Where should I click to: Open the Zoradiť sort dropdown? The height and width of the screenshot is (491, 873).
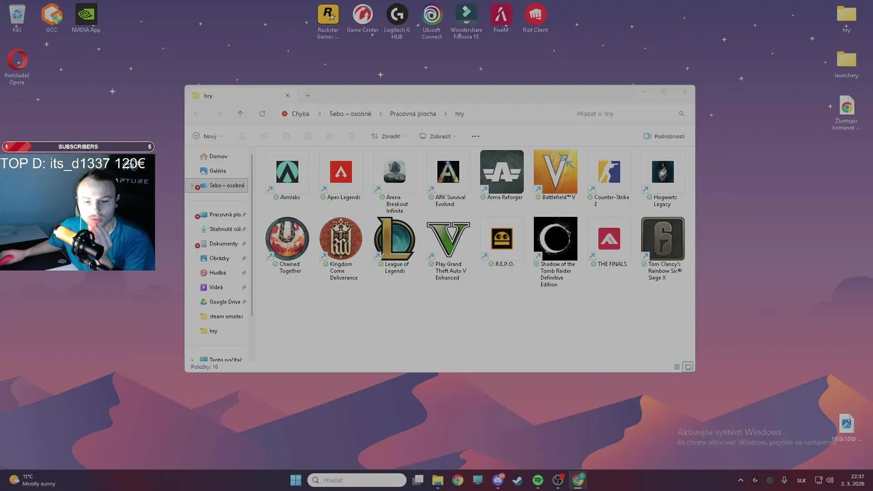coord(389,136)
